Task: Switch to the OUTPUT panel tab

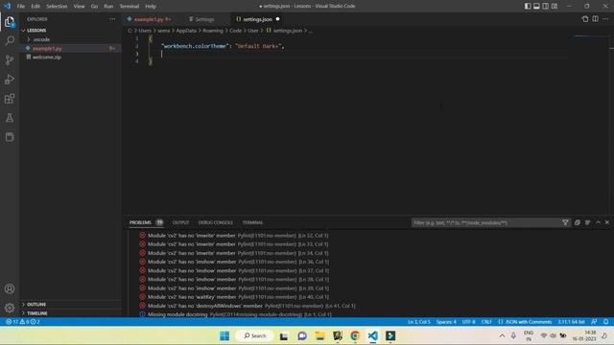Action: tap(181, 222)
